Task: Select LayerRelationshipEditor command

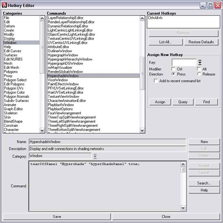Action: [x=93, y=18]
